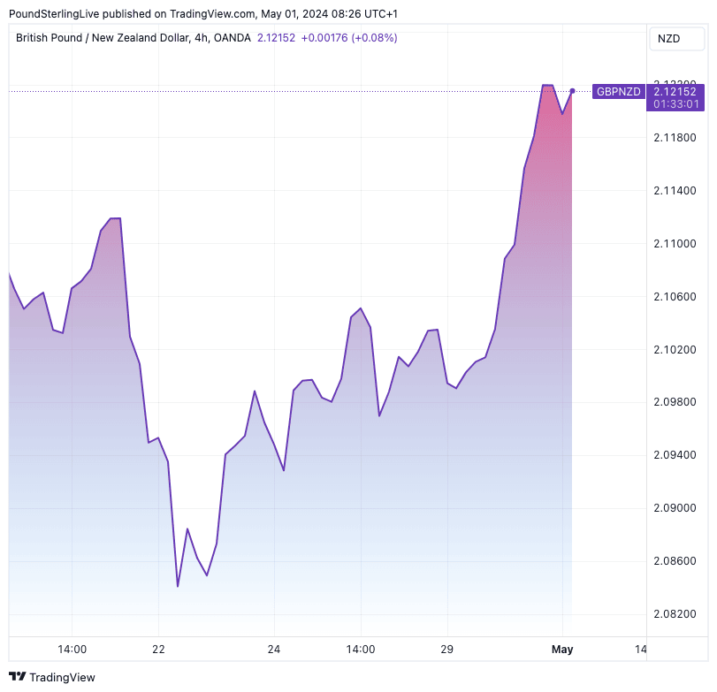Click the May label on time axis
The width and height of the screenshot is (717, 692).
(x=562, y=650)
